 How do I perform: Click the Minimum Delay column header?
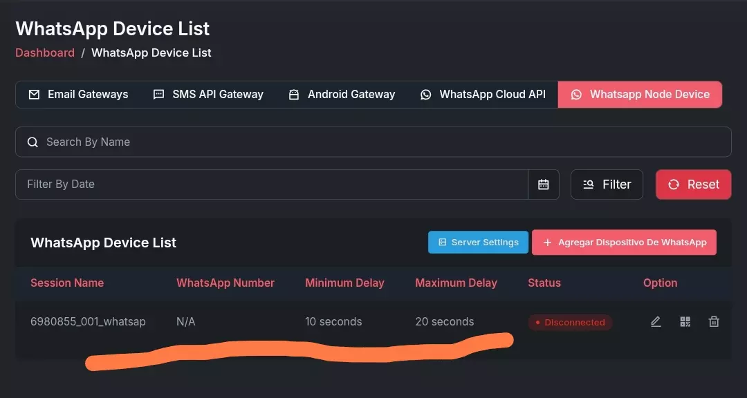click(x=344, y=283)
